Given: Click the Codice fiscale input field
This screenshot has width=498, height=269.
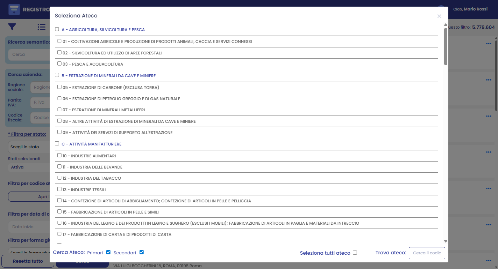Looking at the screenshot, I should pyautogui.click(x=40, y=118).
